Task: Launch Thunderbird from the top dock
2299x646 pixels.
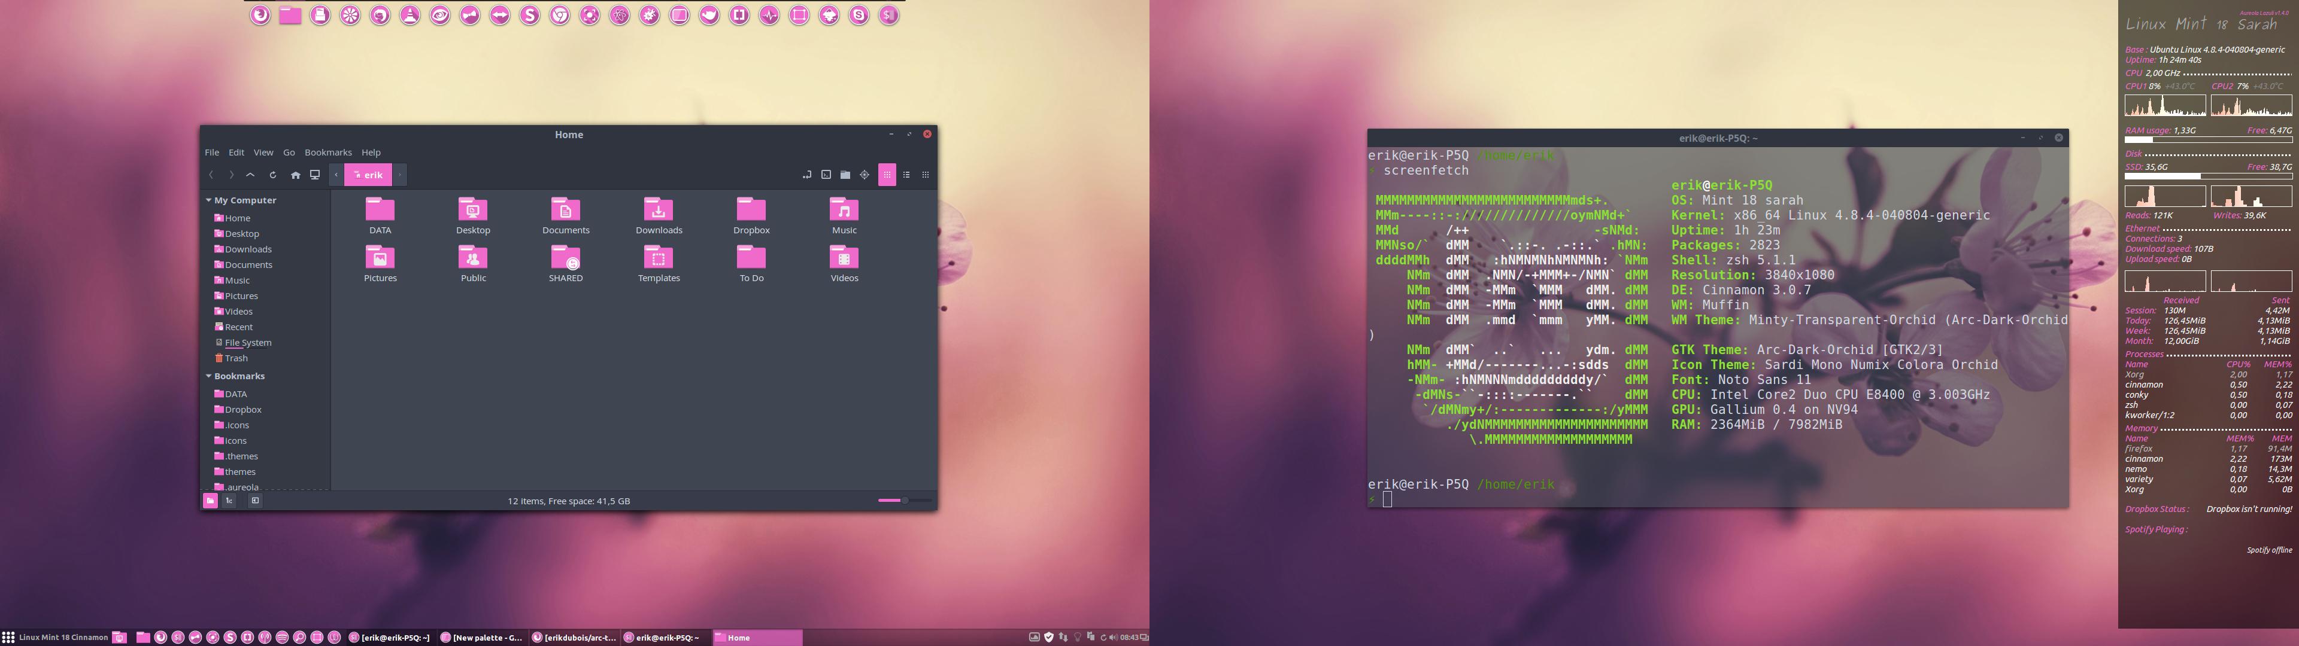Action: pos(380,15)
